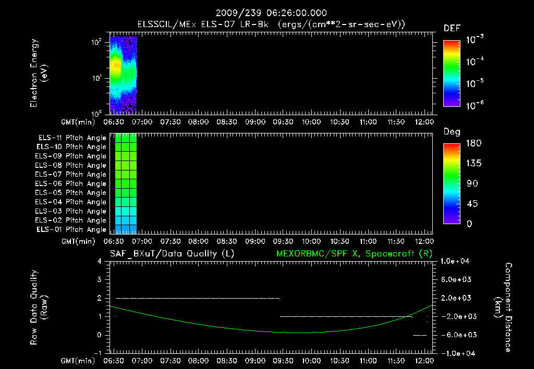Viewport: 534px width, 369px height.
Task: Click the white data quality line at level 2
Action: tap(198, 299)
